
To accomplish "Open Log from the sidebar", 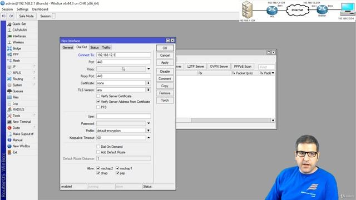I will 15,103.
